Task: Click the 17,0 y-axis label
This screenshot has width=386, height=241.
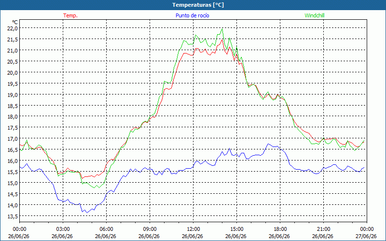Action: tap(13, 139)
